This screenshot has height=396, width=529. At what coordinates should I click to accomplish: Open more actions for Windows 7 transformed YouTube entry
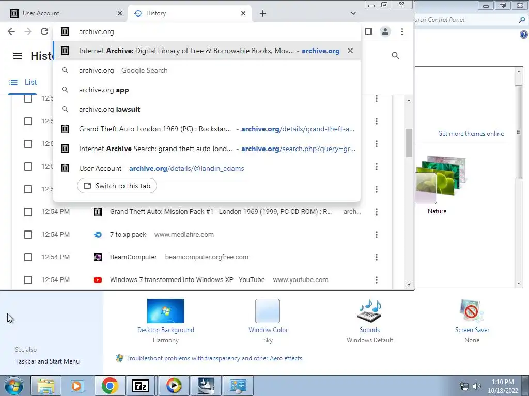point(377,280)
